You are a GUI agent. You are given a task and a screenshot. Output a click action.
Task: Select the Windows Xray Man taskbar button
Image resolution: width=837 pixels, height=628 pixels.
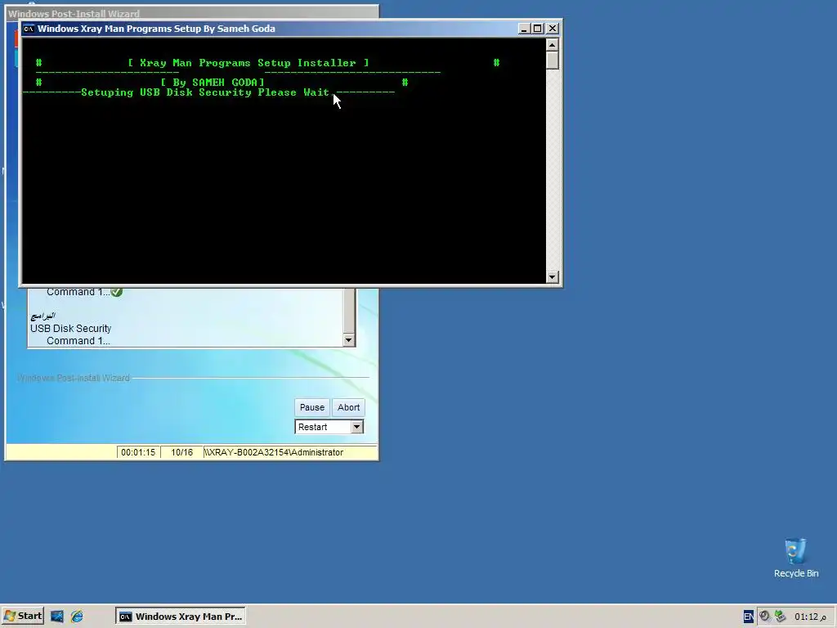click(x=181, y=617)
